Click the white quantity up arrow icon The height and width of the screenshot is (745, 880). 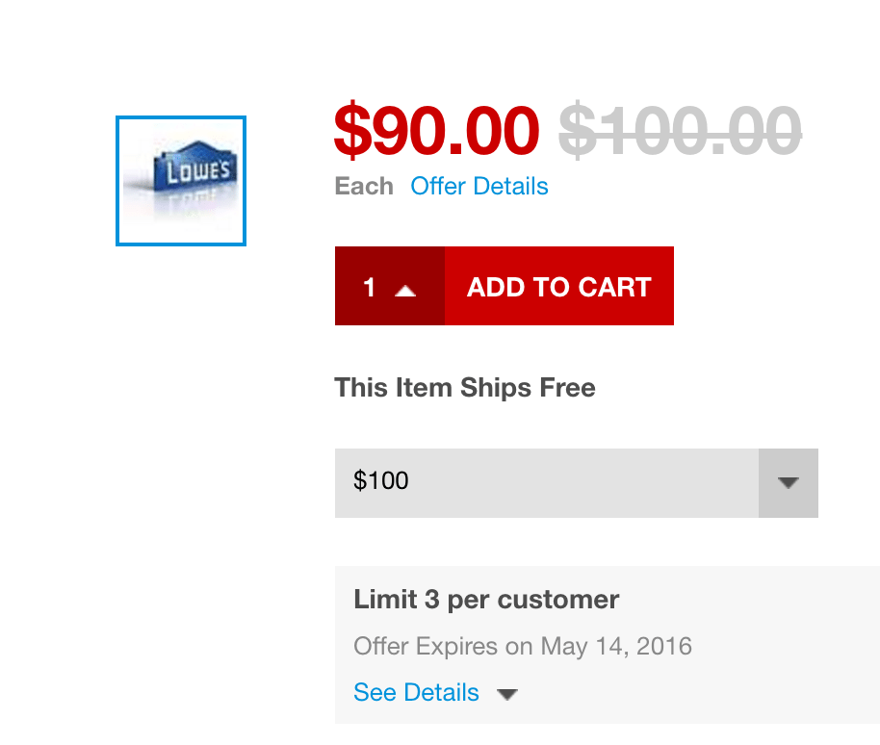pyautogui.click(x=405, y=290)
